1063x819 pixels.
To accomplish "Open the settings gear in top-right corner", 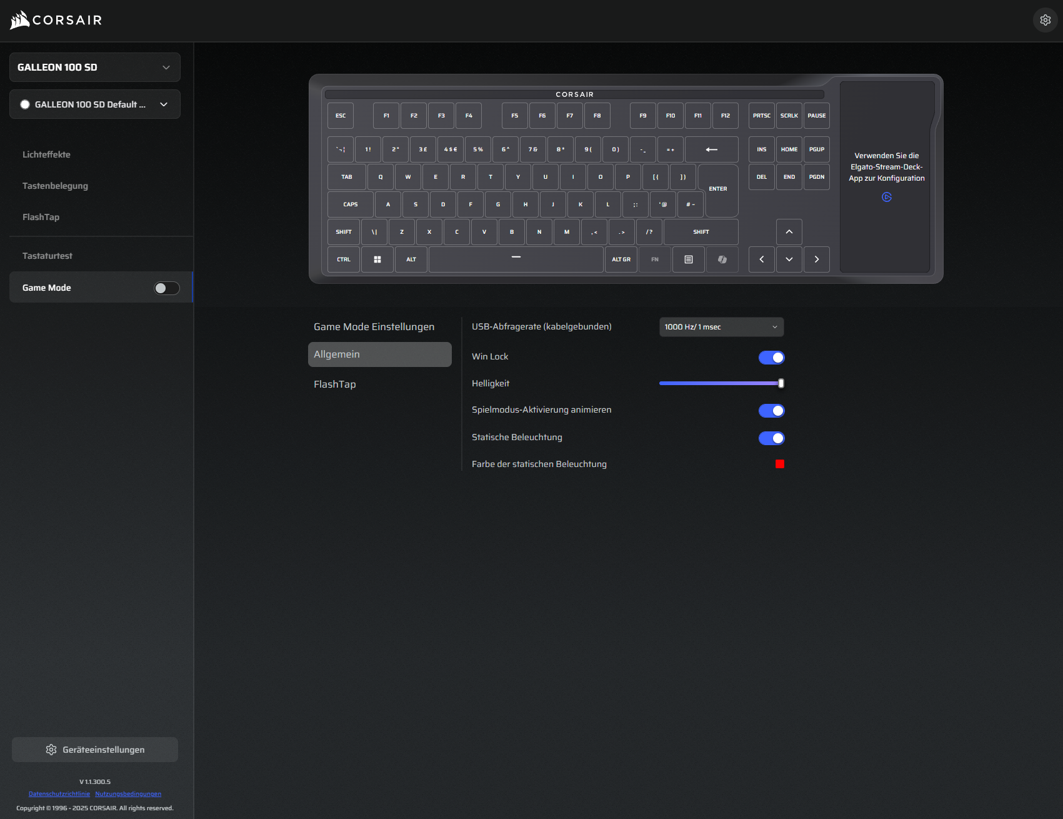I will (1045, 20).
